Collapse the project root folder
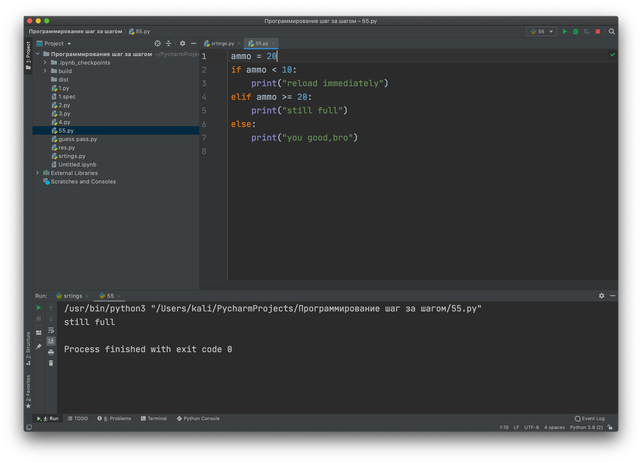Viewport: 642px width, 463px height. pyautogui.click(x=38, y=54)
